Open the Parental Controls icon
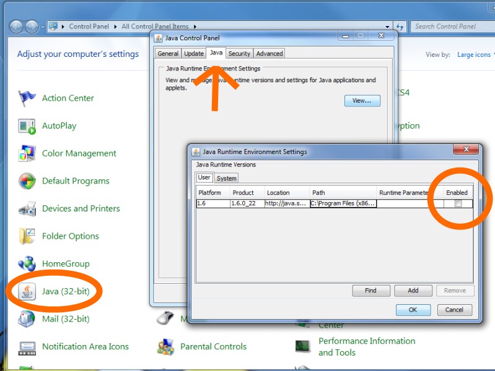The width and height of the screenshot is (495, 371). click(165, 347)
